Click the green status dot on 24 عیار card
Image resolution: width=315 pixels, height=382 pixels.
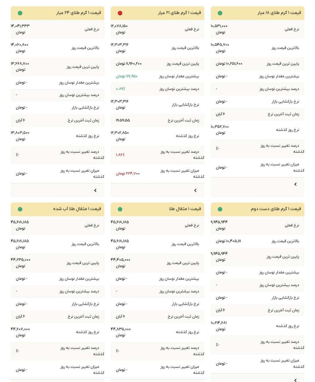click(20, 13)
